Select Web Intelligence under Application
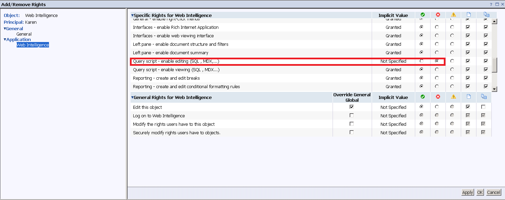The height and width of the screenshot is (200, 505). [33, 45]
